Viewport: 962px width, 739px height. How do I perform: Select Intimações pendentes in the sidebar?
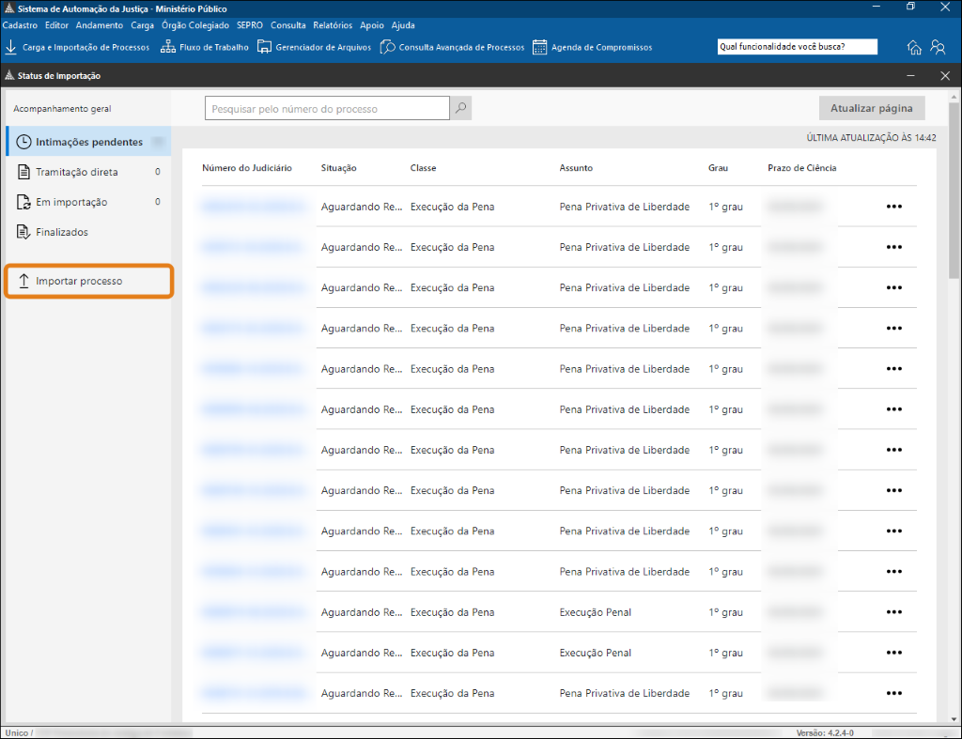[88, 142]
